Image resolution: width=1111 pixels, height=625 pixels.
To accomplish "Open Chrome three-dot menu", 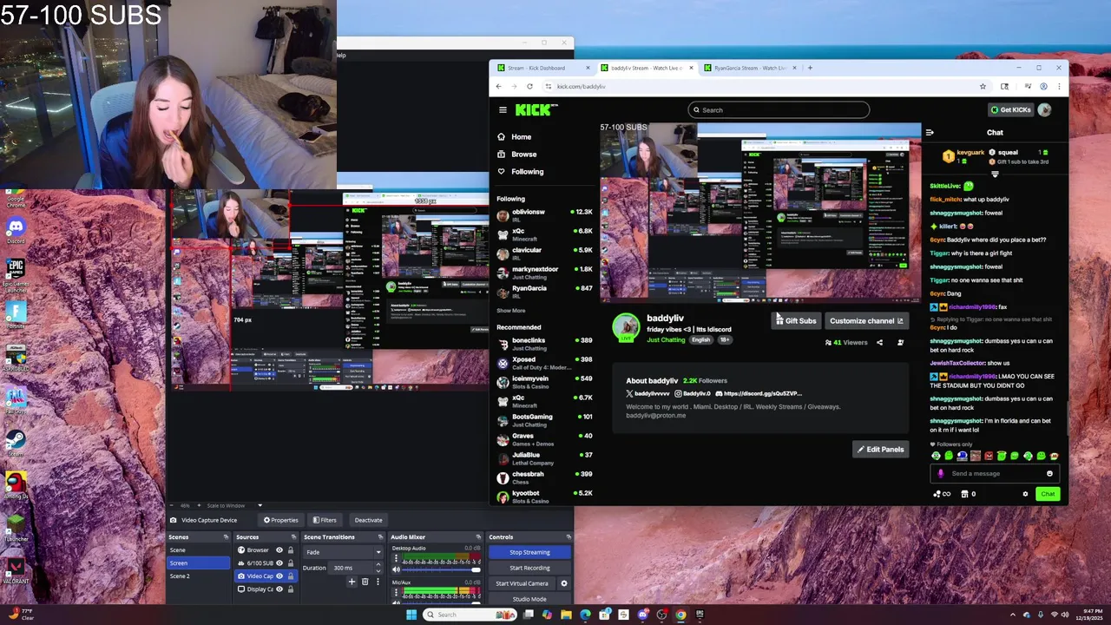I will pyautogui.click(x=1059, y=86).
